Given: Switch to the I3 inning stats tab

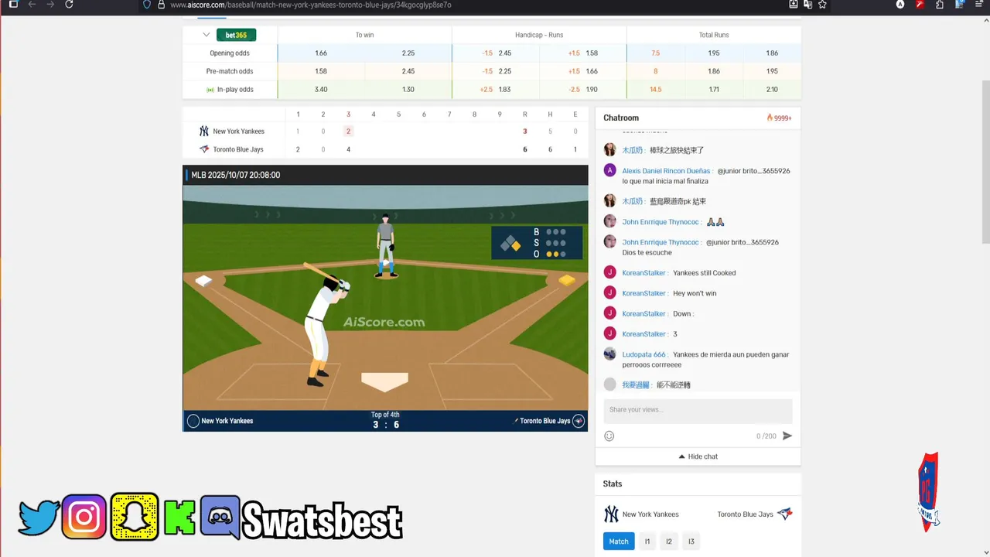Looking at the screenshot, I should point(691,542).
